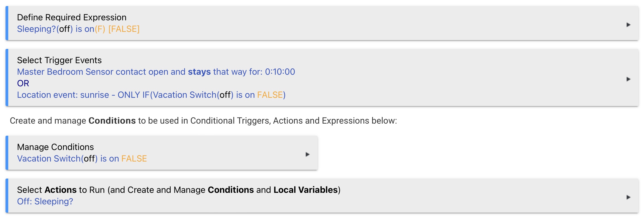
Task: Click the Define Required Expression header
Action: (72, 17)
